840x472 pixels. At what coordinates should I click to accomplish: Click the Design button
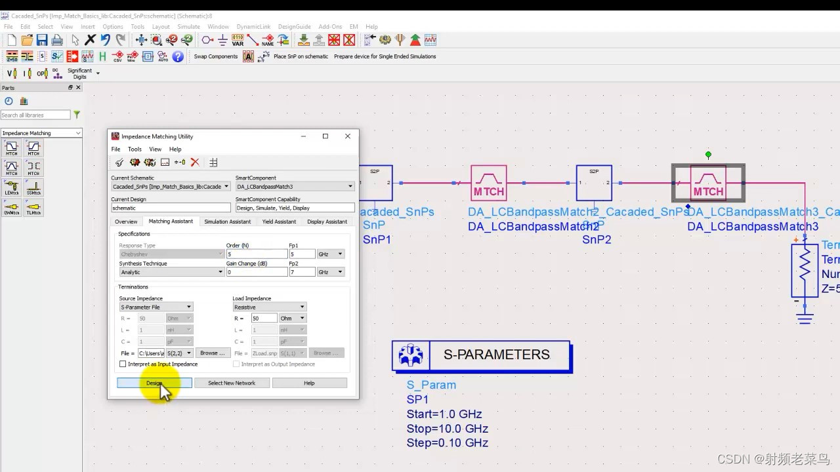154,383
